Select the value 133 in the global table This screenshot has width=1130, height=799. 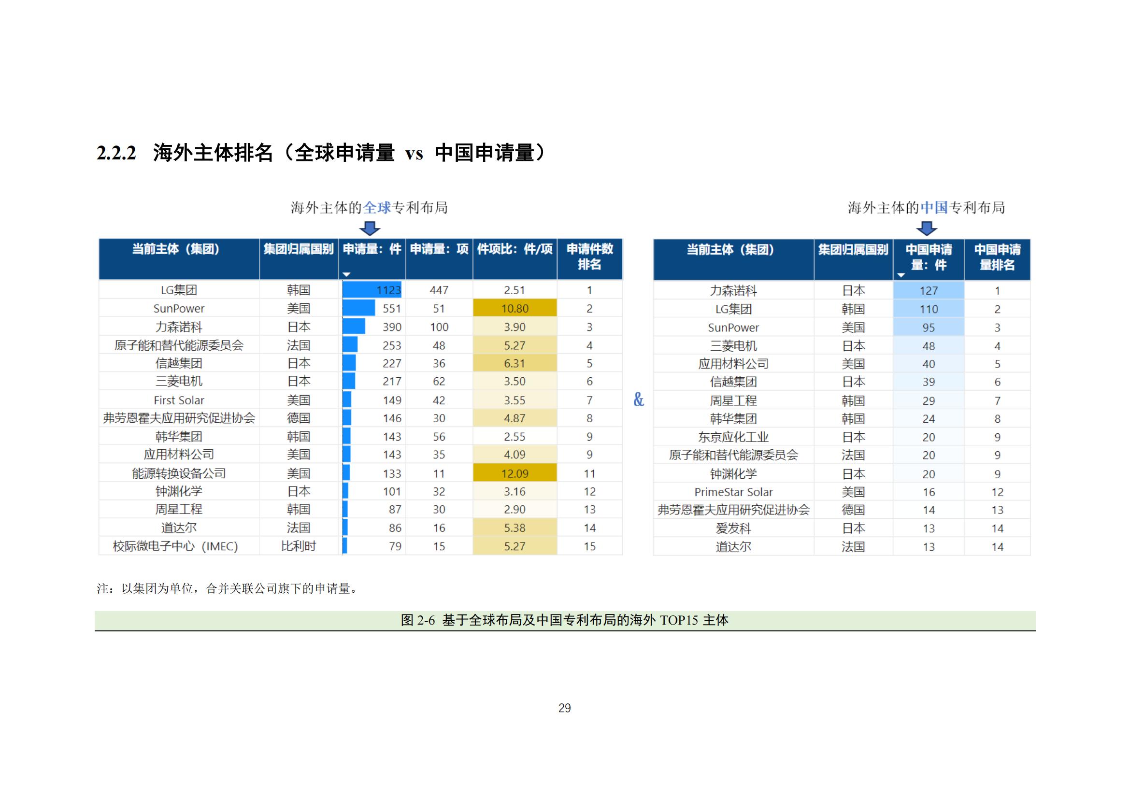tap(392, 473)
